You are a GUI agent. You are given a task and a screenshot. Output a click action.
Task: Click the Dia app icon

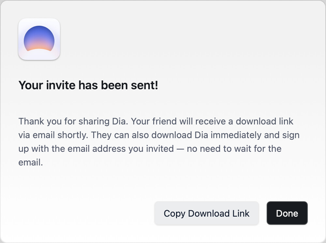pos(39,39)
